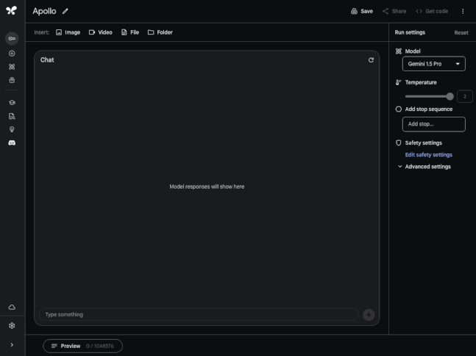The height and width of the screenshot is (356, 476).
Task: Click the Apollo prompt title
Action: pyautogui.click(x=44, y=11)
